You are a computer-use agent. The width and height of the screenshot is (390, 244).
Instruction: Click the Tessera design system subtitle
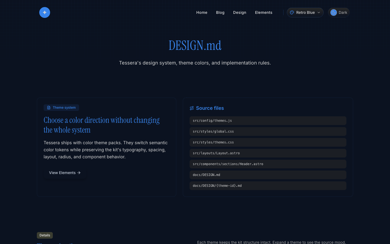(x=195, y=63)
